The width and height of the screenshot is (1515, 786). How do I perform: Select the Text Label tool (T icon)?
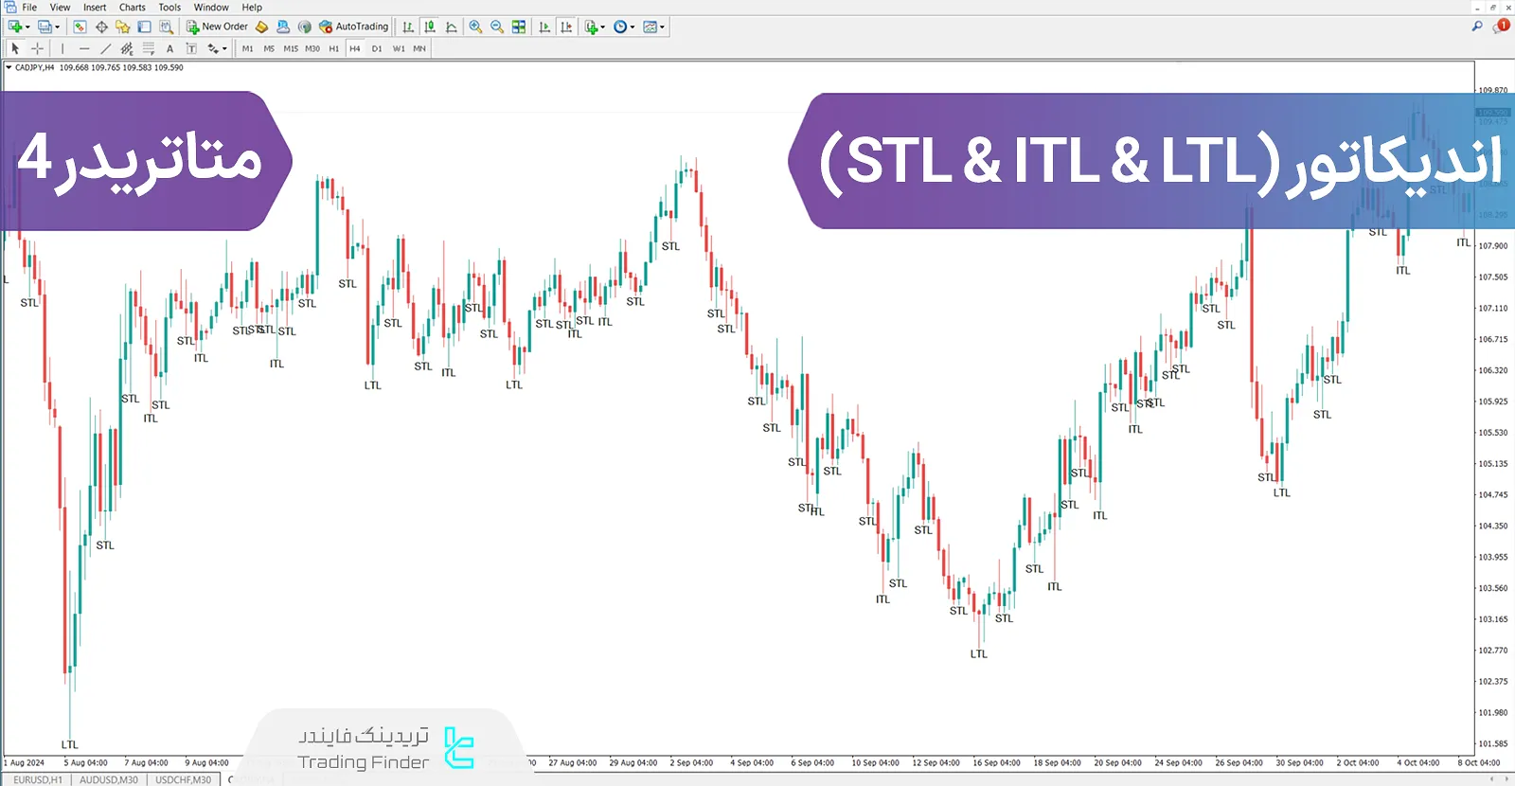point(191,48)
